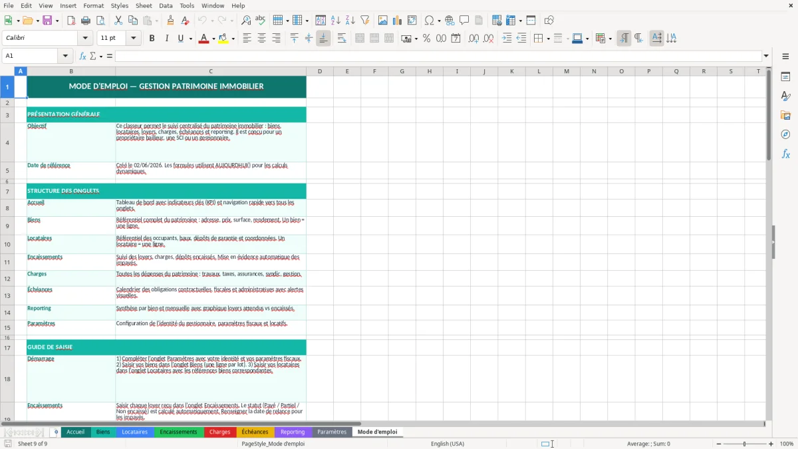Click the Insert Pivot Table icon

[x=412, y=21]
